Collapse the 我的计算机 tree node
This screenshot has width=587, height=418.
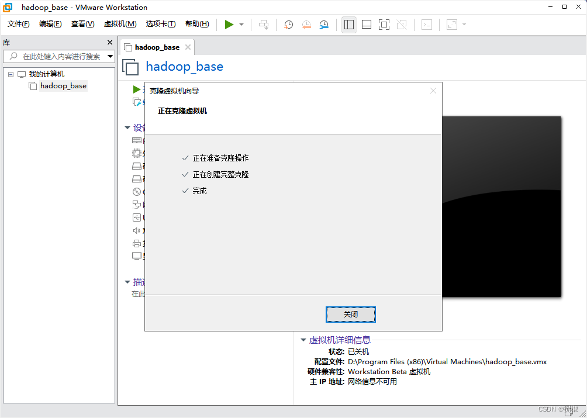click(10, 74)
